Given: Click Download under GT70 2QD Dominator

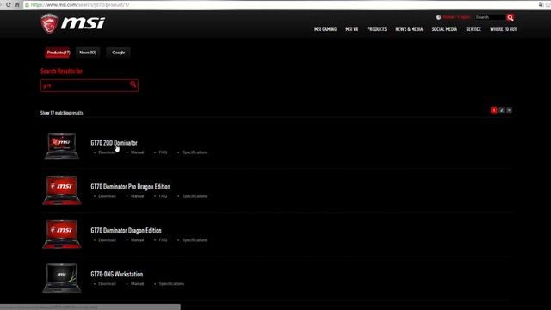Looking at the screenshot, I should (x=107, y=152).
